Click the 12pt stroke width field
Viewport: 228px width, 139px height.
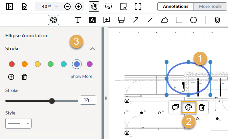(x=88, y=100)
